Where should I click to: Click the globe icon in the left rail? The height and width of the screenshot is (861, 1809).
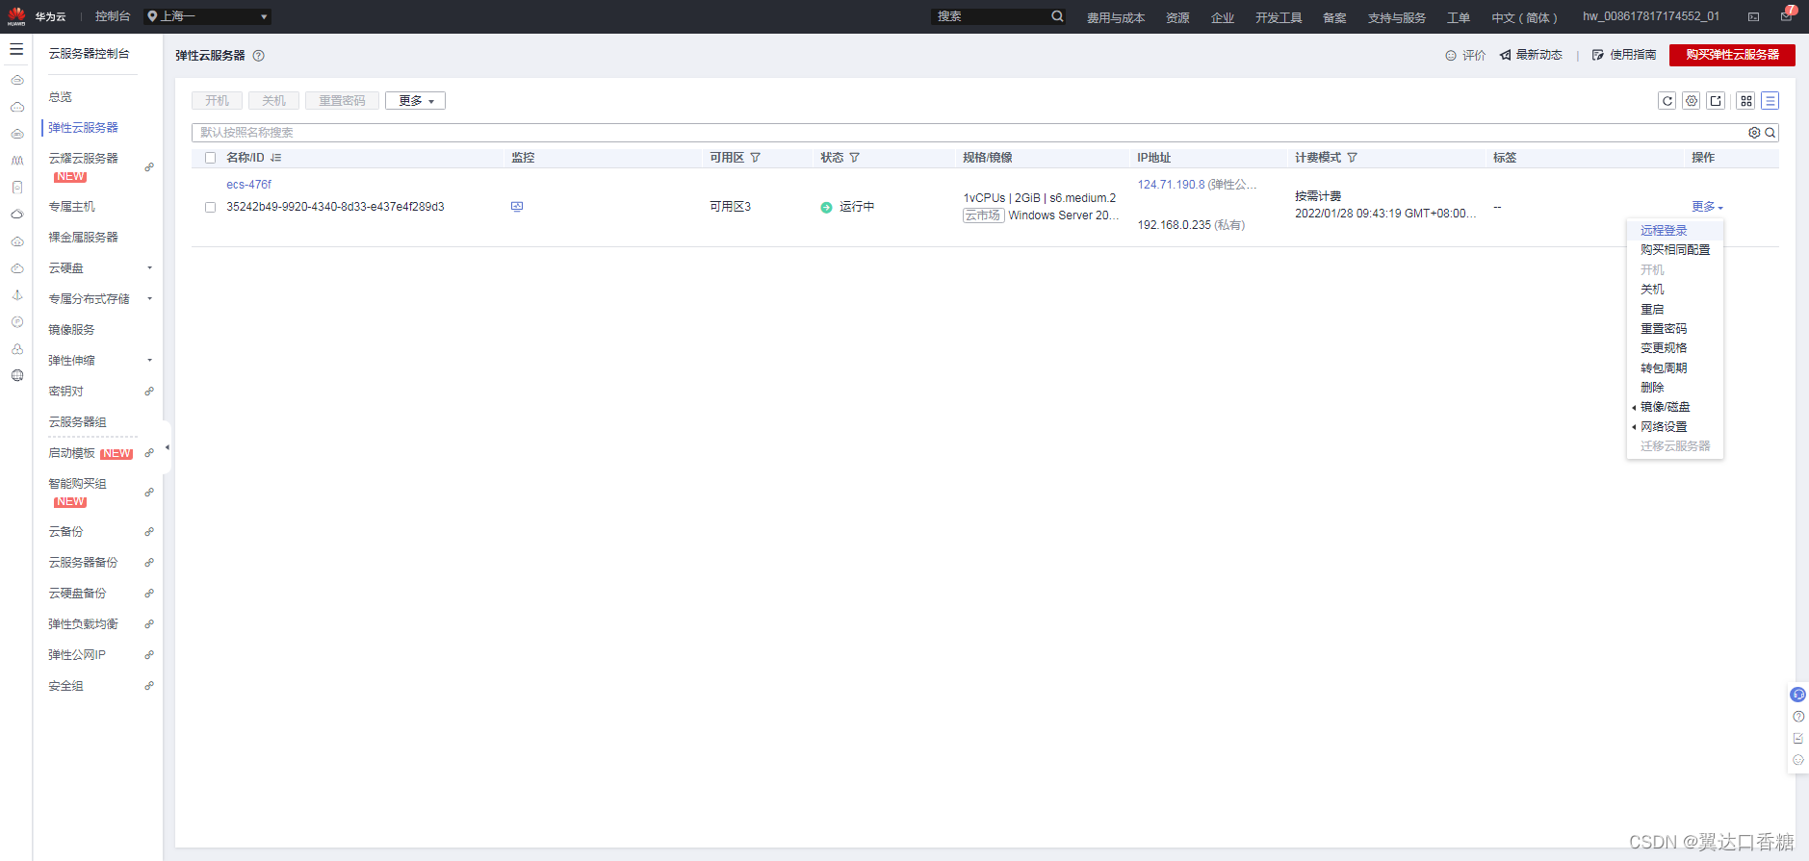point(17,376)
